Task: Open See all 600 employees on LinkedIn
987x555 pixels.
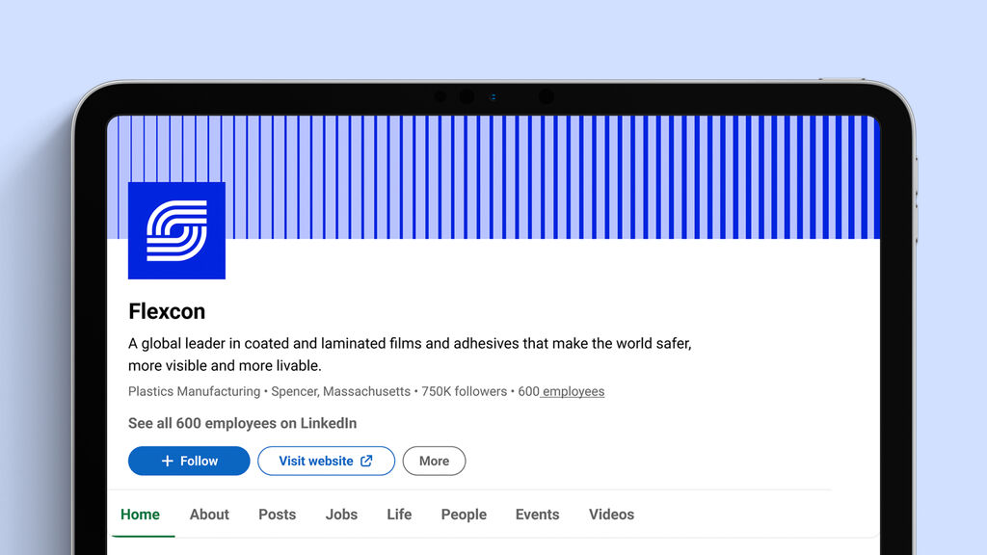Action: (x=243, y=424)
